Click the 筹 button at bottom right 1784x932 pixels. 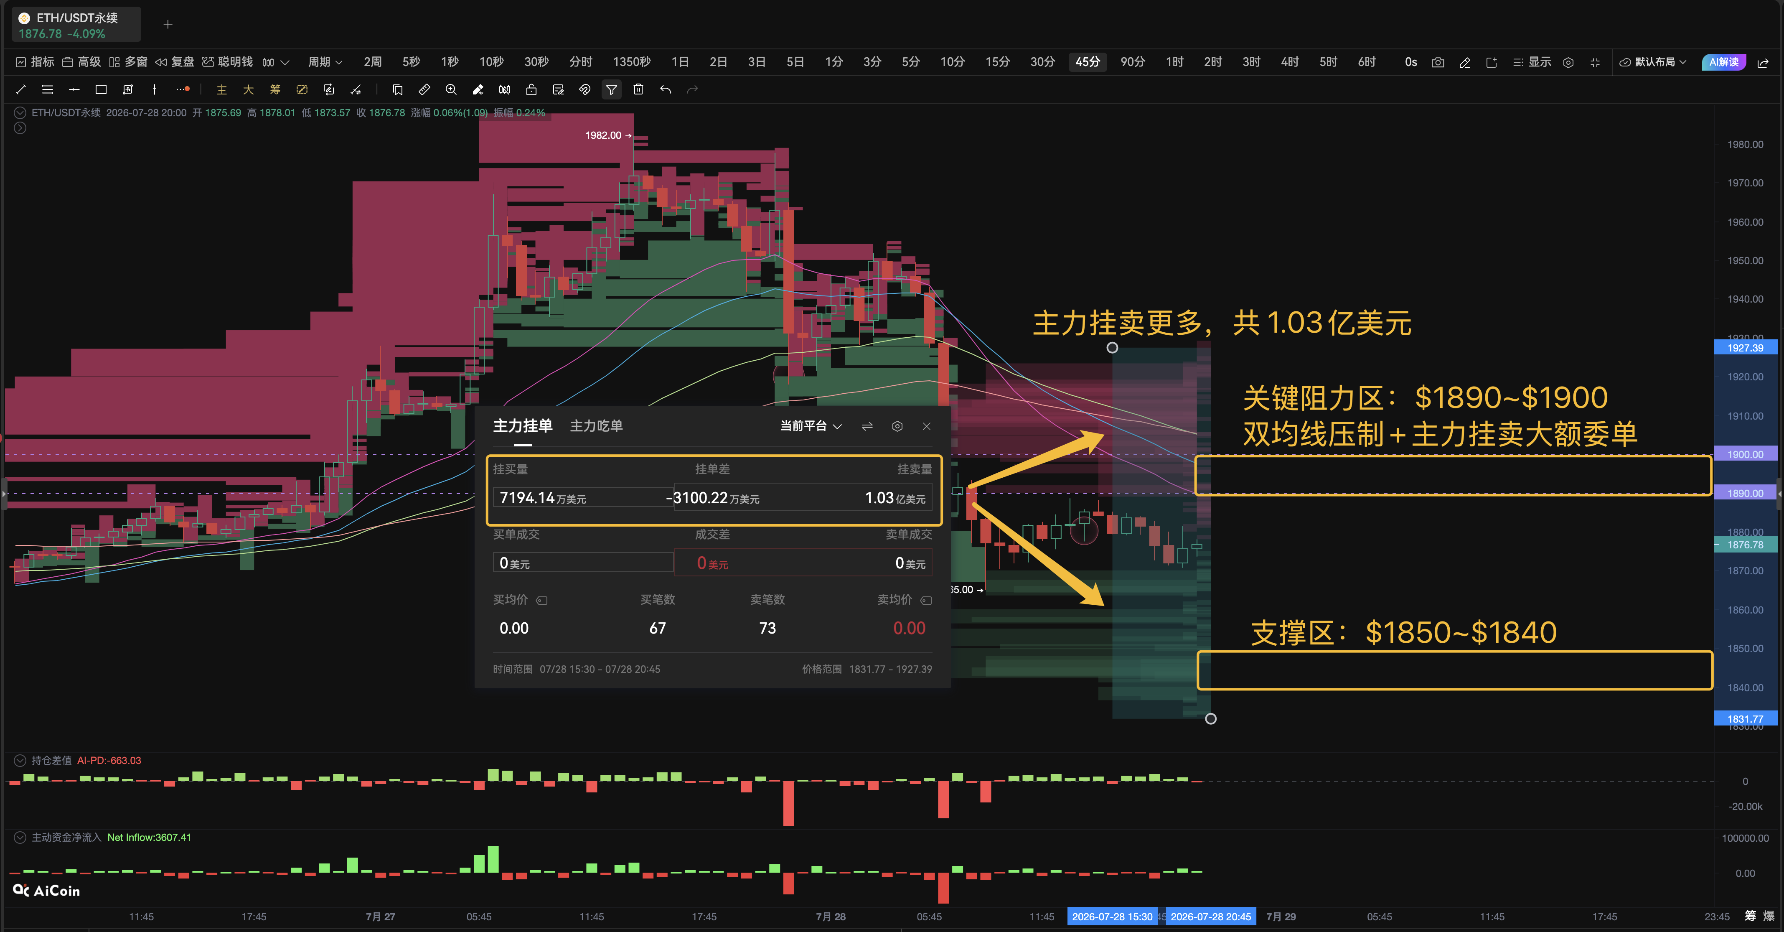[1750, 916]
